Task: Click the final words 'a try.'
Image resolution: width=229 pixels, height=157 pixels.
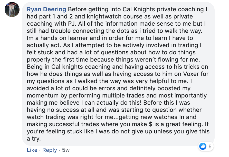Action: pyautogui.click(x=34, y=139)
